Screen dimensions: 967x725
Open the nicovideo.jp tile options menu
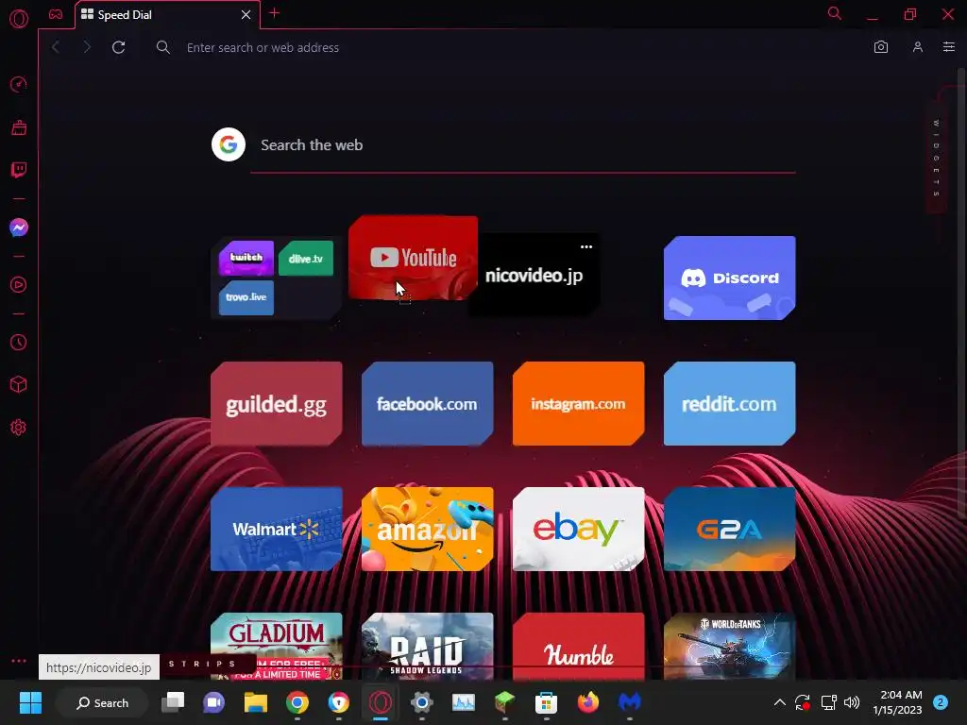[586, 246]
